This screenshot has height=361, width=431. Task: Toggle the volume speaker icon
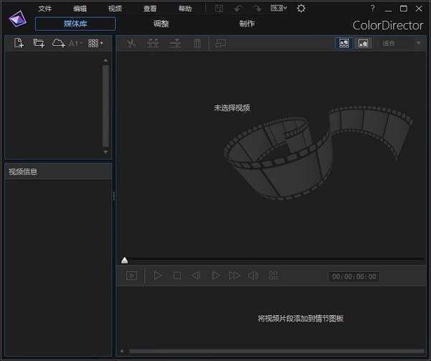tap(253, 276)
